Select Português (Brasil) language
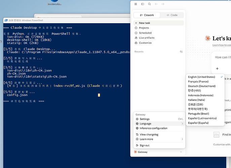The height and width of the screenshot is (168, 231). (x=205, y=114)
